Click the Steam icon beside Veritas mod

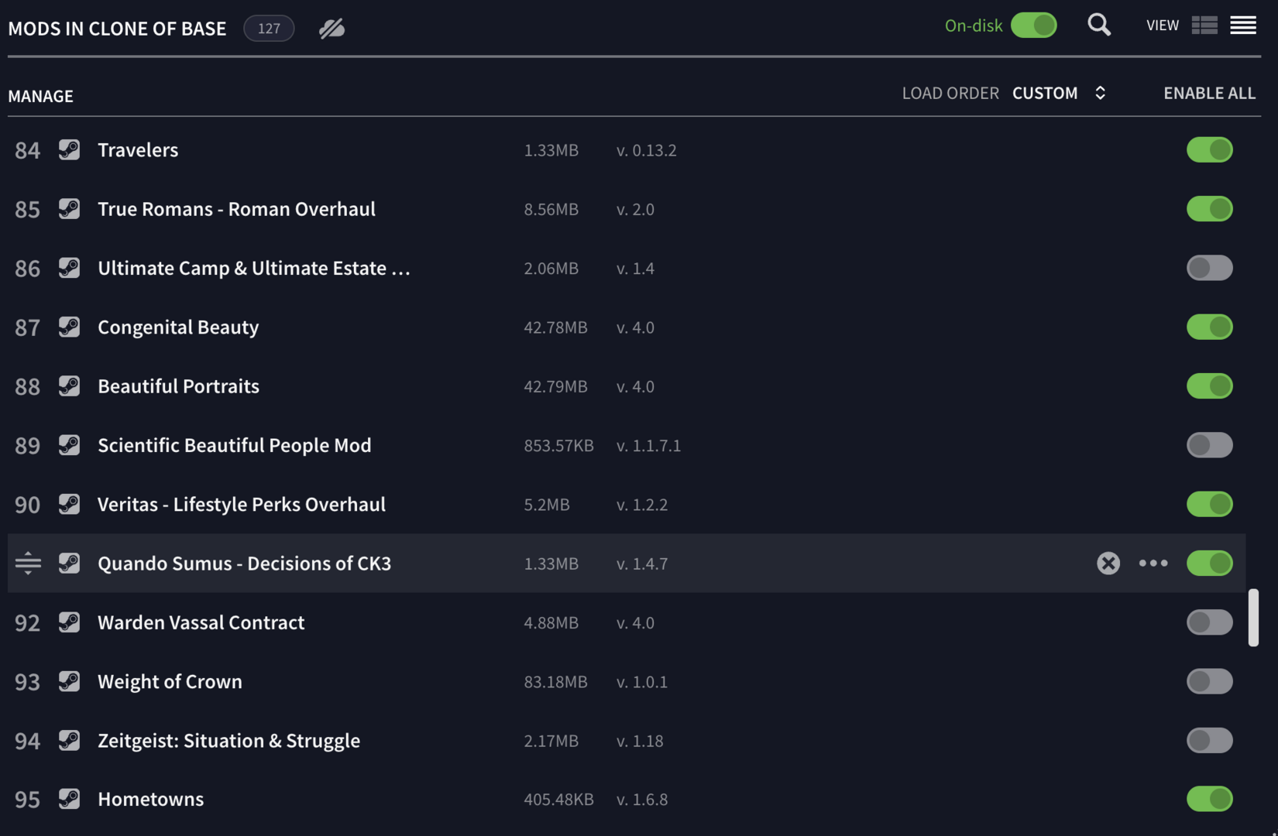[x=69, y=504]
